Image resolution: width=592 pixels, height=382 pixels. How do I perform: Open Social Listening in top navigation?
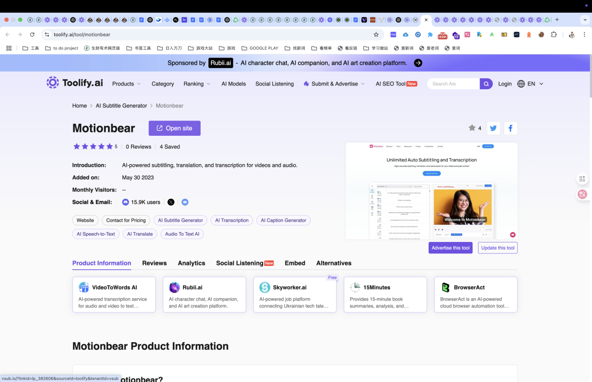click(275, 84)
